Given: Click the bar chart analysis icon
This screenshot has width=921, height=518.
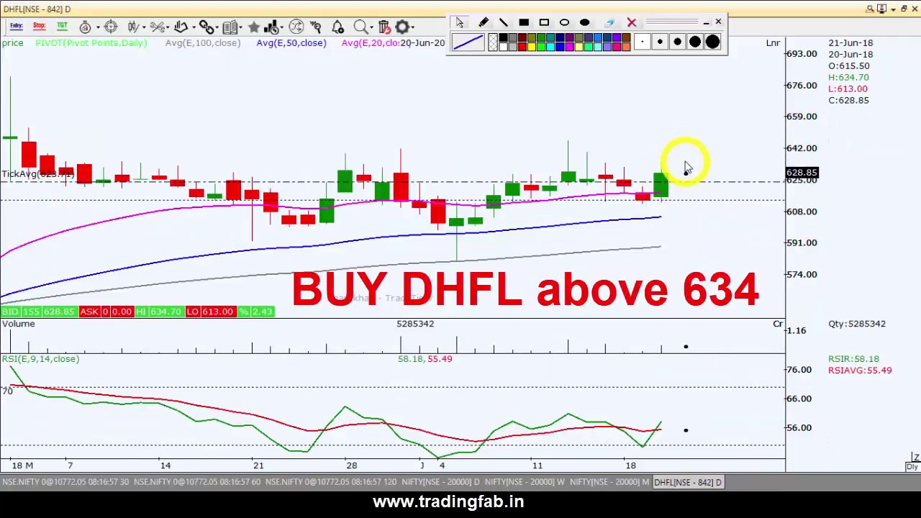Looking at the screenshot, I should (271, 27).
